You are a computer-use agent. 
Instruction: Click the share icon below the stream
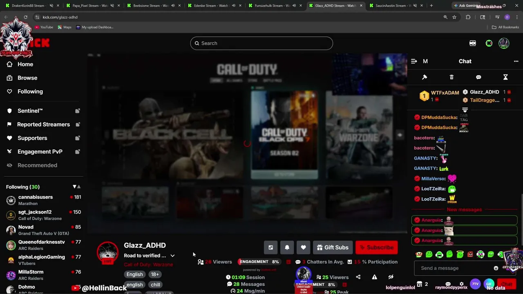358,277
